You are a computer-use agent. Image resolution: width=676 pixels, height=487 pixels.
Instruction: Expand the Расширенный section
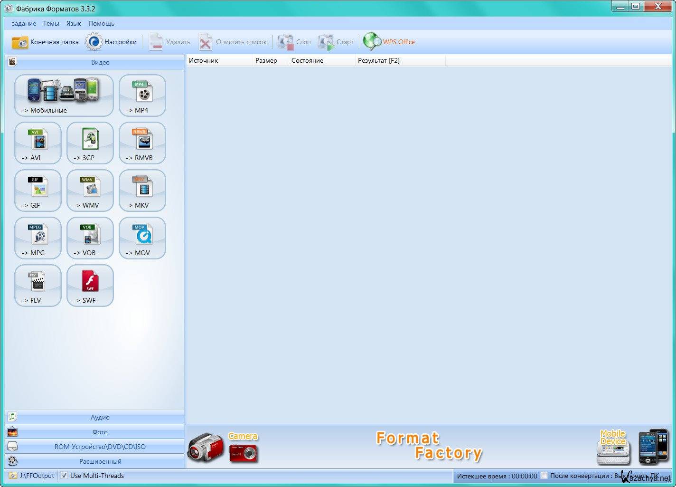[x=94, y=461]
